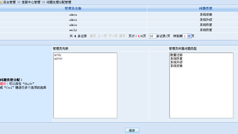Click the records-per-page input field
This screenshot has width=238, height=134.
pos(153,36)
